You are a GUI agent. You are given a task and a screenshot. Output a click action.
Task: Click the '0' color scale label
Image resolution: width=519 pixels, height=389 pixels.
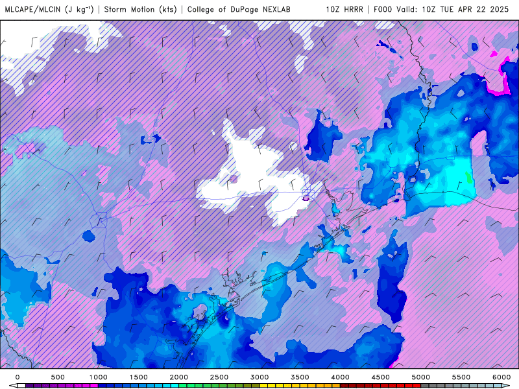pyautogui.click(x=18, y=377)
